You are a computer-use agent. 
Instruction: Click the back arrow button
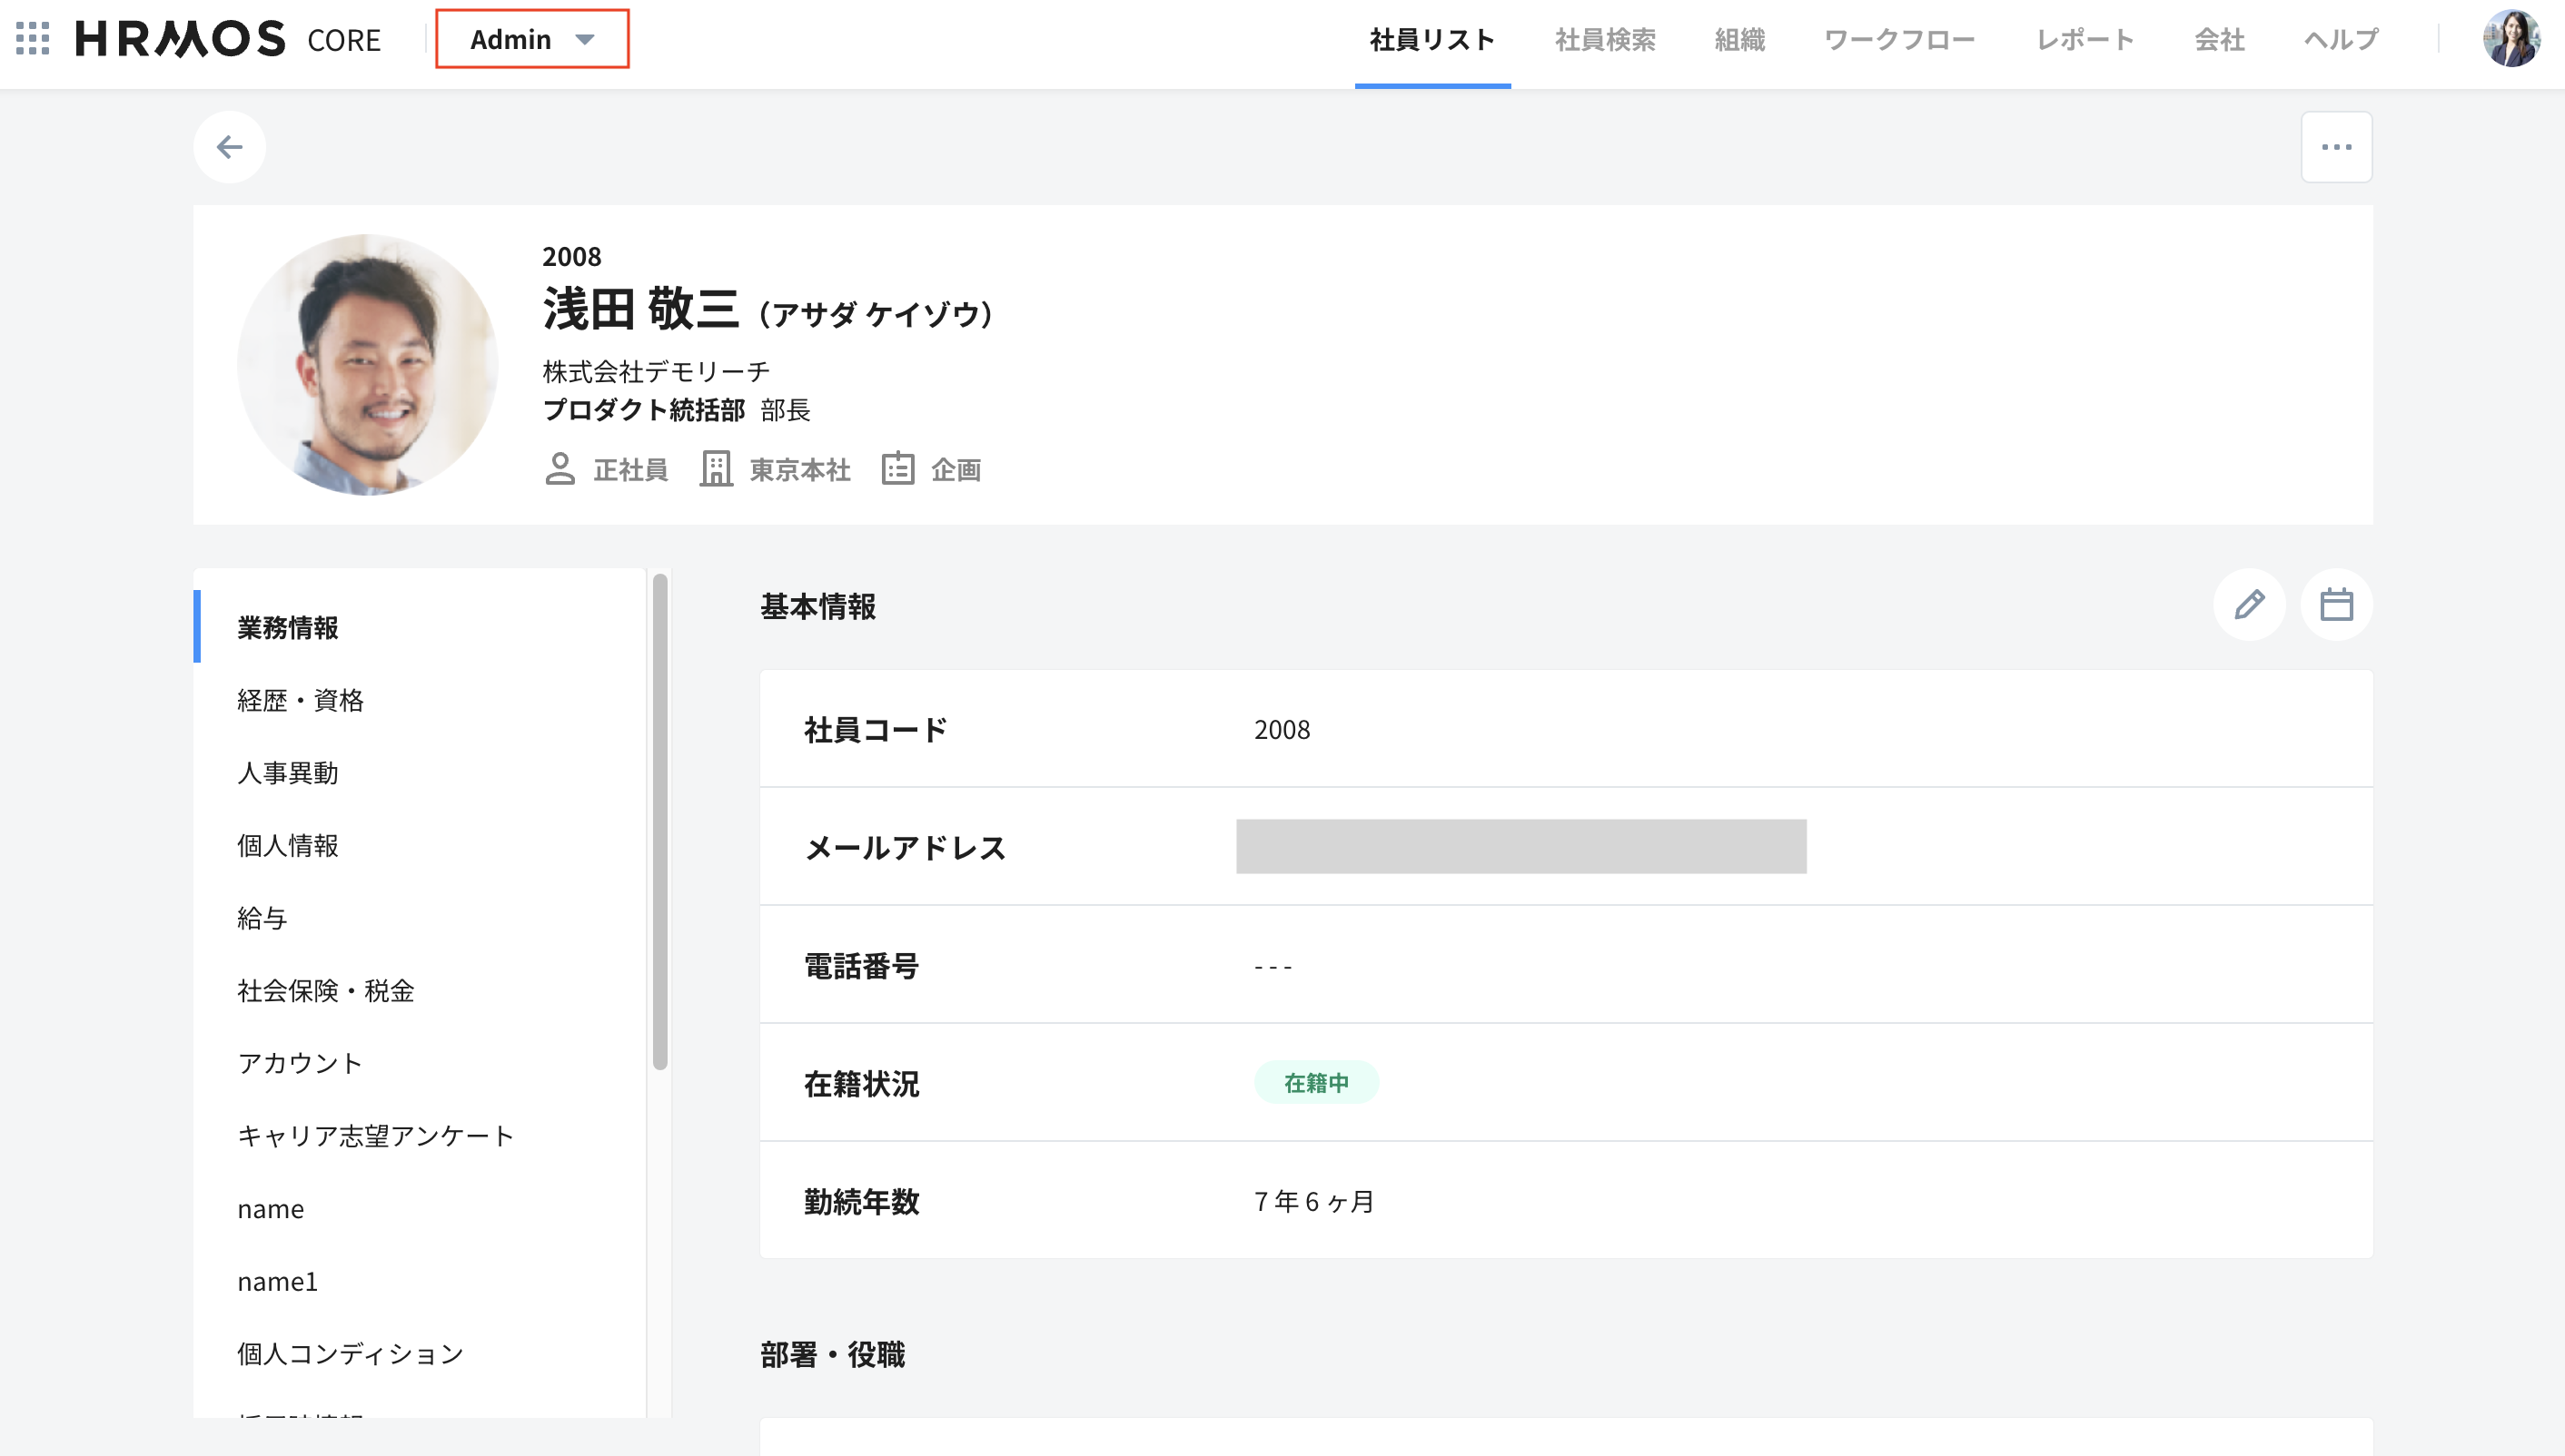click(x=229, y=147)
